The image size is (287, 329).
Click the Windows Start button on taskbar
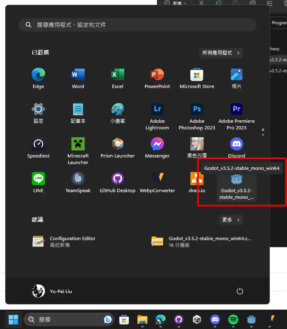tap(13, 319)
